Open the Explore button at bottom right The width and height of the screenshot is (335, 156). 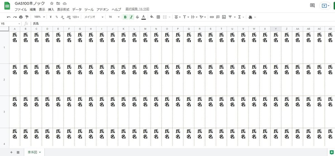pos(331,152)
